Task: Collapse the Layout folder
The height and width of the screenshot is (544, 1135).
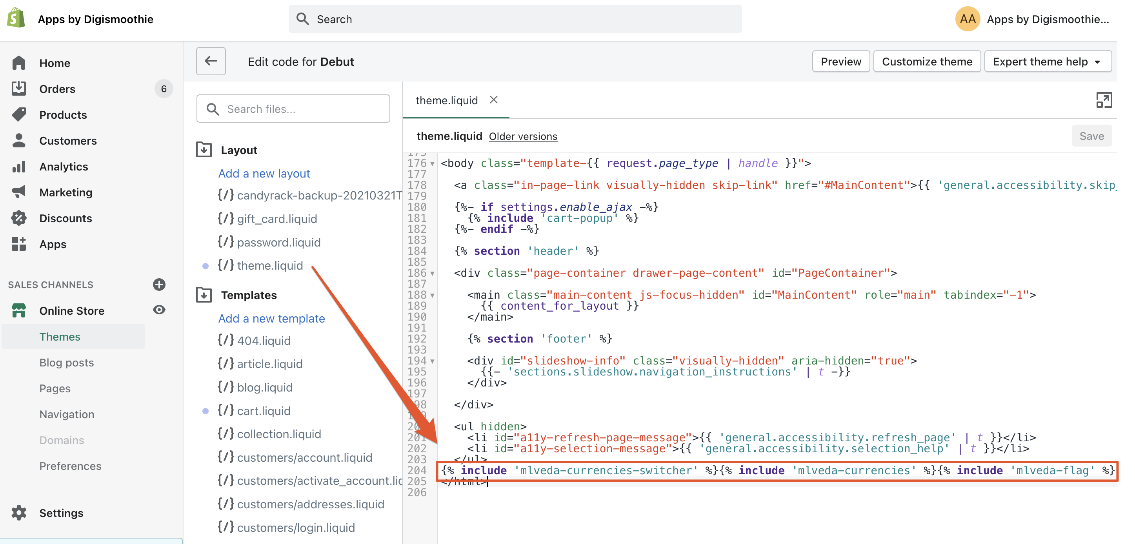Action: point(204,149)
